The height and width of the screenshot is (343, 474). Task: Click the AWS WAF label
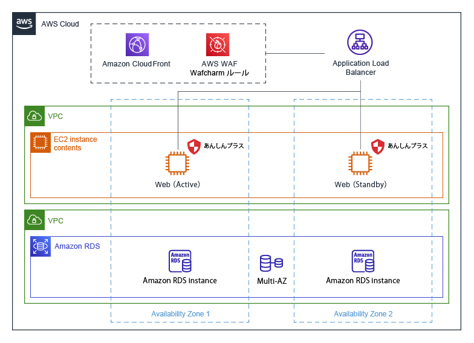[x=219, y=64]
